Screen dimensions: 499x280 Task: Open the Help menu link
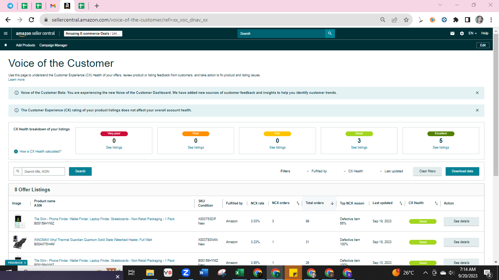(x=485, y=33)
